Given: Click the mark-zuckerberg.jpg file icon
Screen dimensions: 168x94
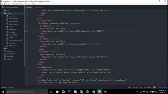Looking at the screenshot, I should (7, 40).
